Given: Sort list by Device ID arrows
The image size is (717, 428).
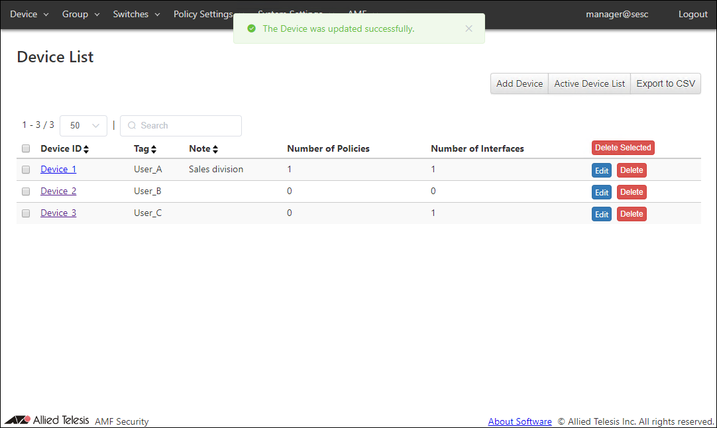Looking at the screenshot, I should pos(86,149).
